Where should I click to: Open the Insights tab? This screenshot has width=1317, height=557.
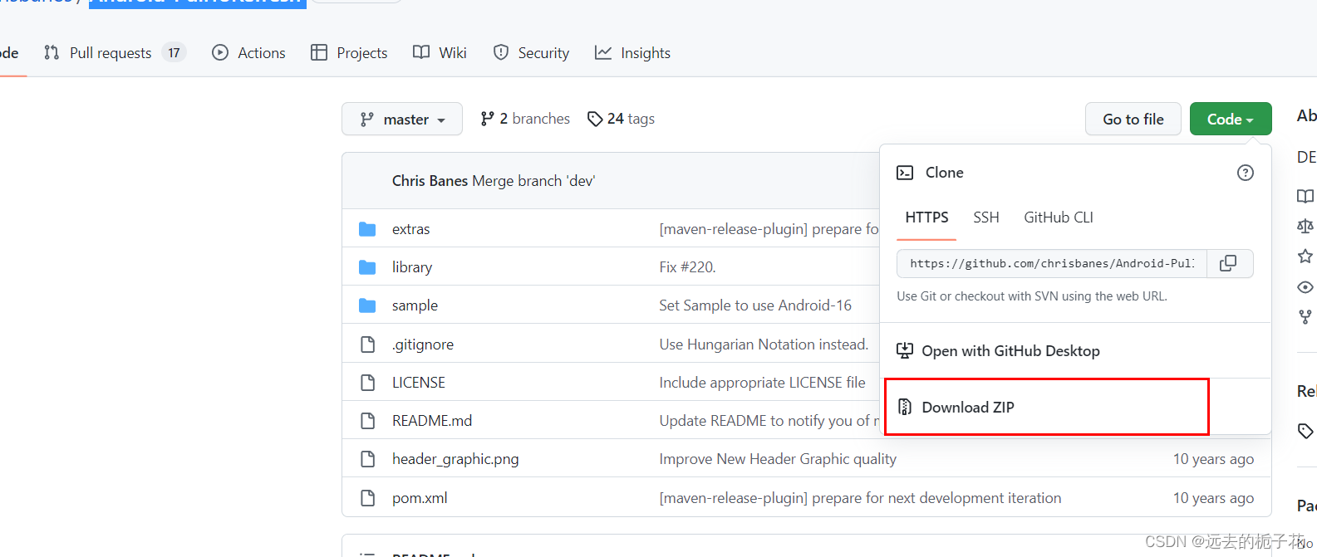(632, 52)
